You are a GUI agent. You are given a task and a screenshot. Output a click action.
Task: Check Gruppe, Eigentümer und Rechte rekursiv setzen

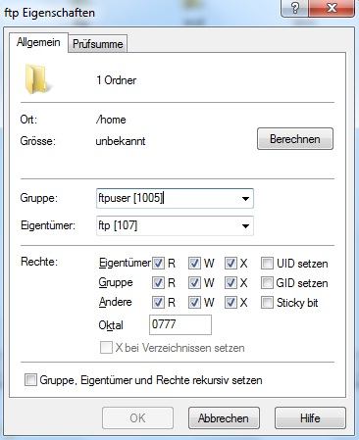click(30, 380)
